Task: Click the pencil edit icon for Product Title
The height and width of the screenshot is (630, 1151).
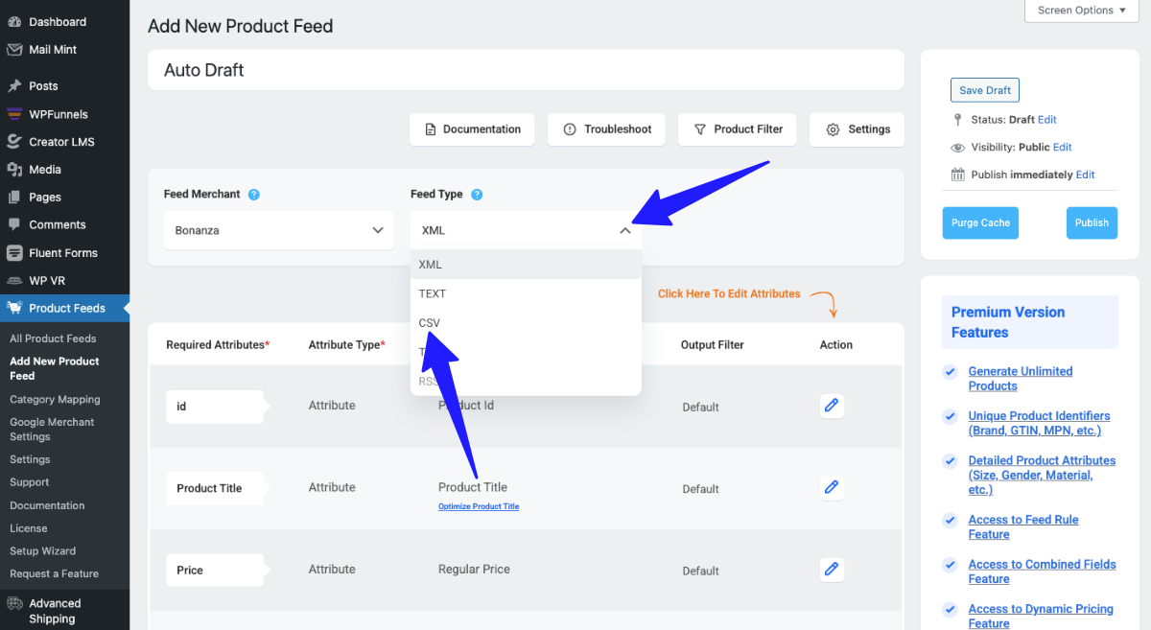Action: click(x=832, y=487)
